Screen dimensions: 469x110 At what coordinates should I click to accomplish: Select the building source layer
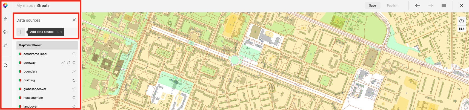[29, 80]
